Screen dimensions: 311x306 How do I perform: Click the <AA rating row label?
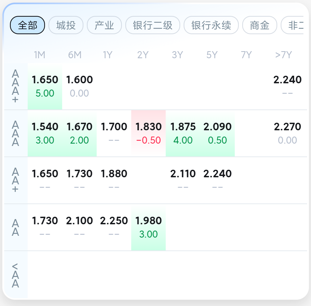pyautogui.click(x=15, y=275)
